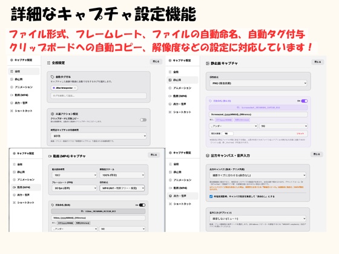Focus the Screenshot filename template field
The image size is (339, 254).
pyautogui.click(x=258, y=114)
